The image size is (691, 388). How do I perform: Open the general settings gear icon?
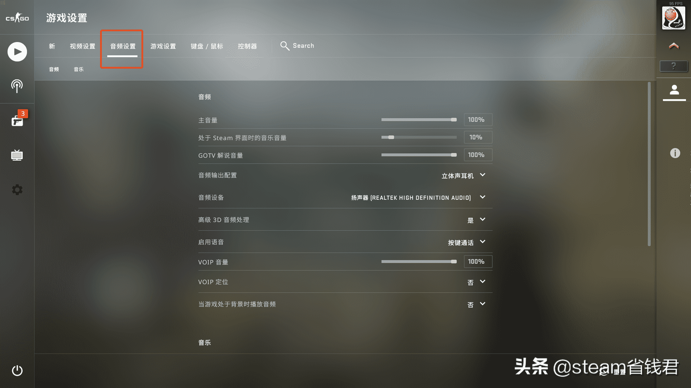point(17,189)
